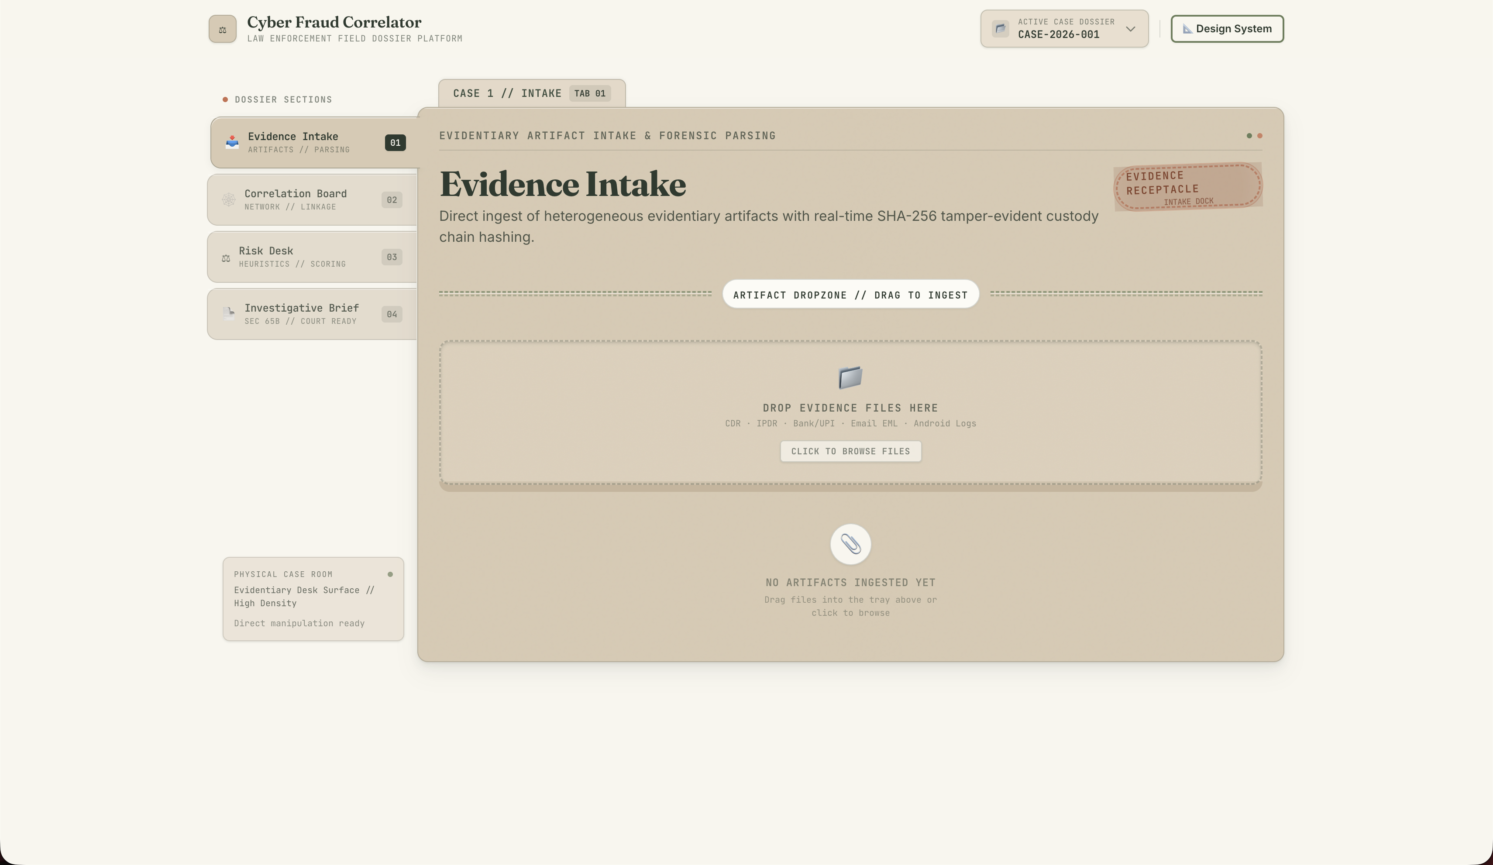Click the Correlation Board web icon
Viewport: 1493px width, 865px height.
229,199
